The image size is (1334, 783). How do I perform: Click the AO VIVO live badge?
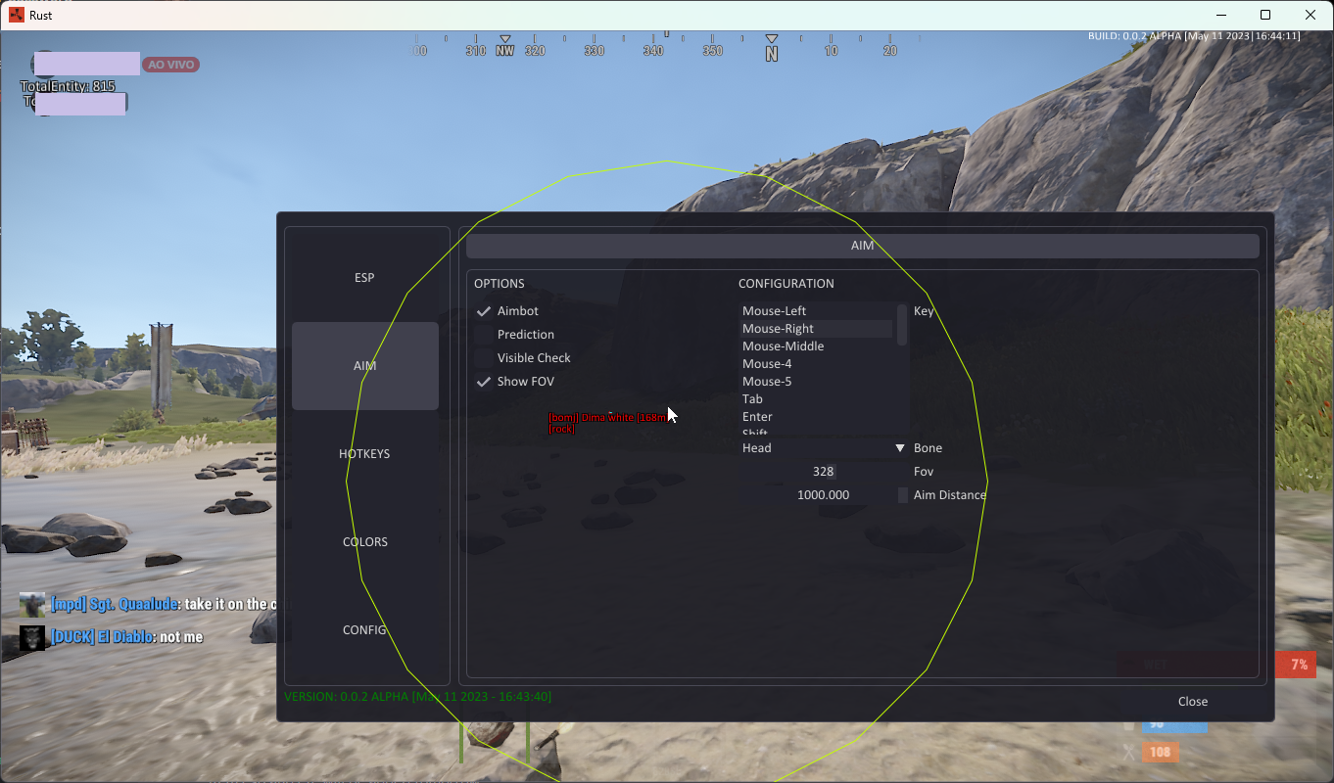click(170, 64)
